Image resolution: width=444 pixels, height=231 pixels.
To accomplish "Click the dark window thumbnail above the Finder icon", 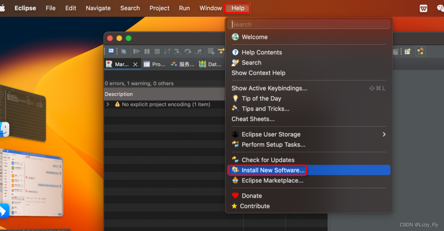I will (23, 113).
